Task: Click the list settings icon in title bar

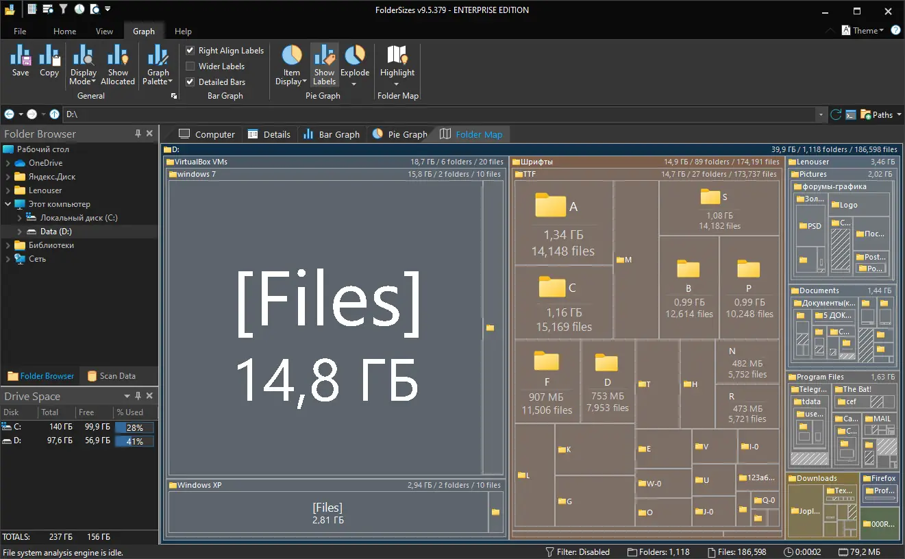Action: pos(47,10)
